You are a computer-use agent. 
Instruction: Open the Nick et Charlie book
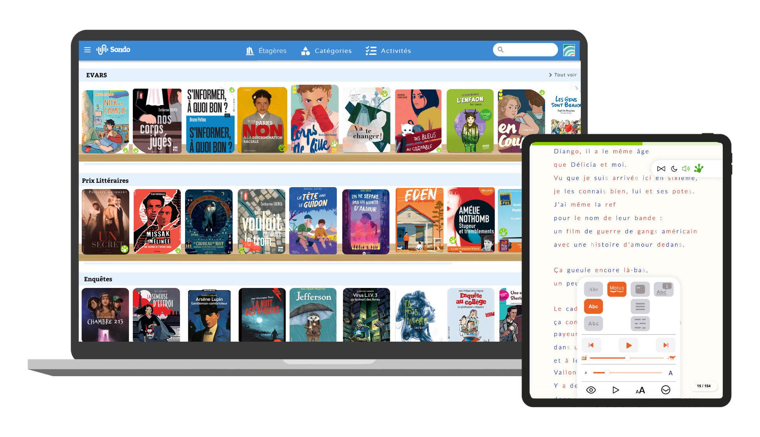coord(105,122)
